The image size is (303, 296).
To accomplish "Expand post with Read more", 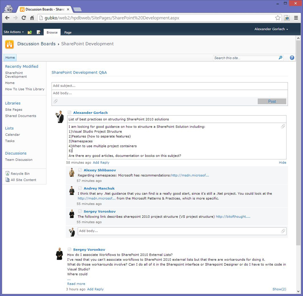I will [x=76, y=284].
